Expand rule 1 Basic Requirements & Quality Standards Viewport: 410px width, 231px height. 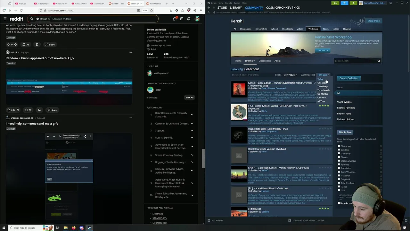tap(192, 115)
